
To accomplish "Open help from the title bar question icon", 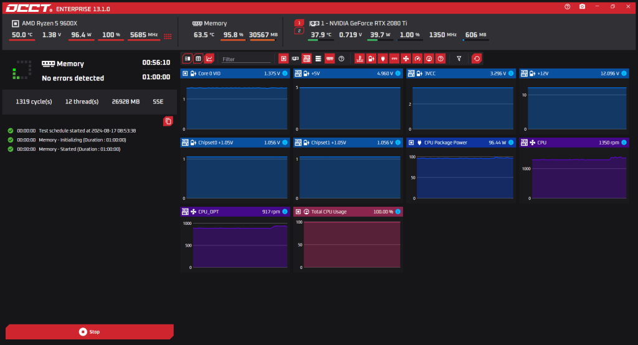I will click(567, 6).
